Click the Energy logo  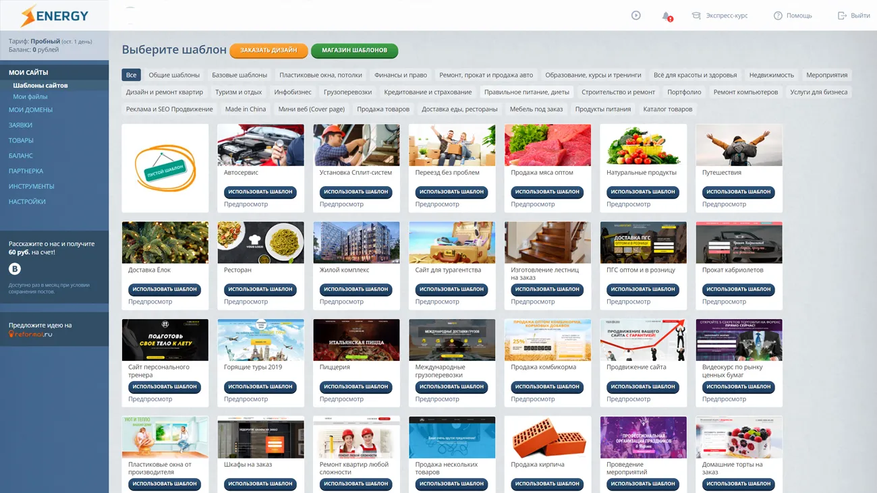click(54, 16)
